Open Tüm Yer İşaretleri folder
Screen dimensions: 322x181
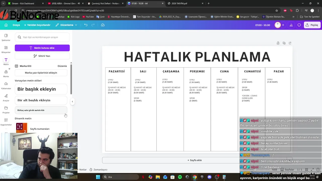coord(310,17)
